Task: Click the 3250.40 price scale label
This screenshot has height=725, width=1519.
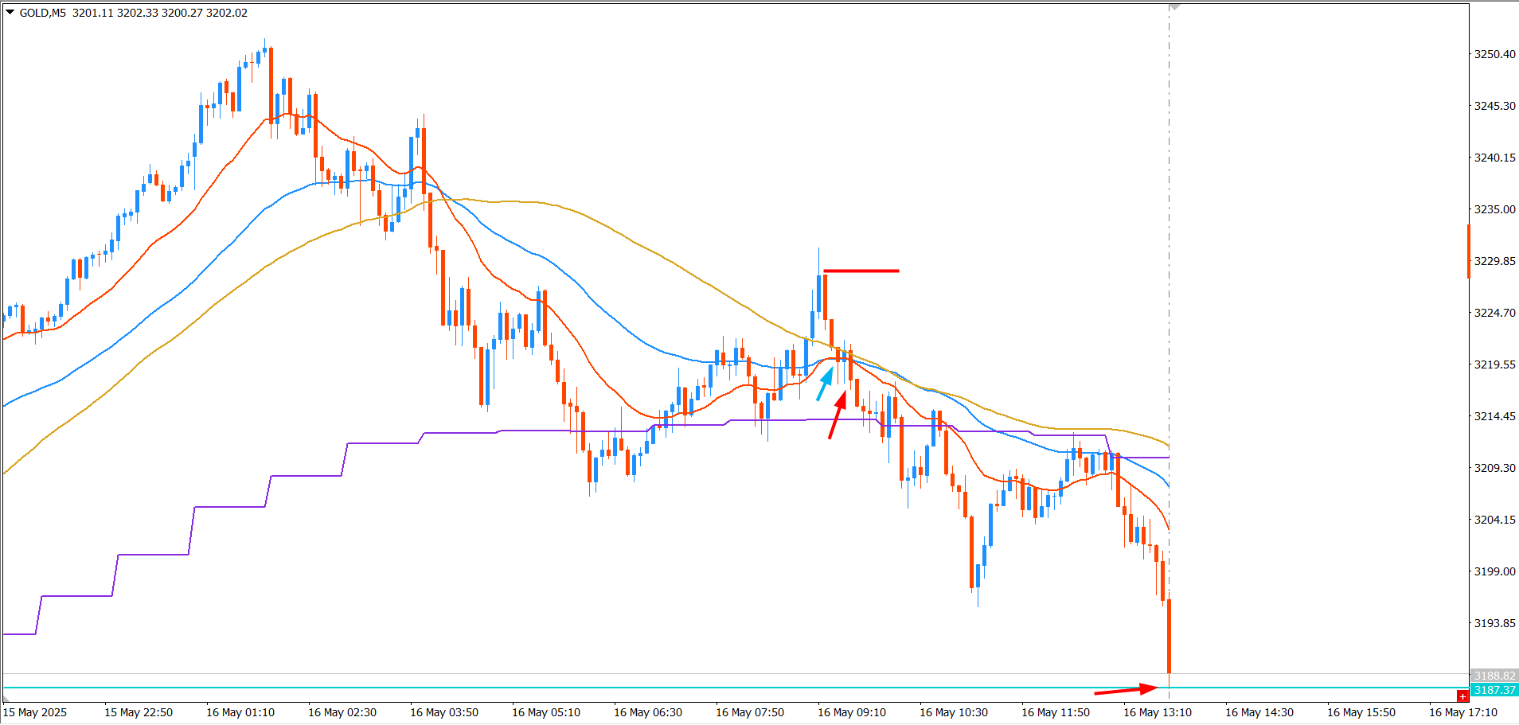Action: tap(1495, 54)
